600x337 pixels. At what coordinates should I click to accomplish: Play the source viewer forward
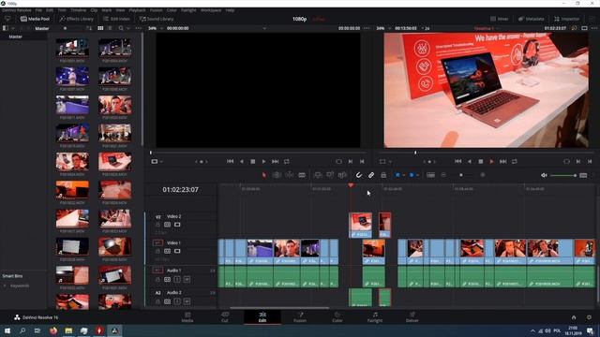(263, 162)
